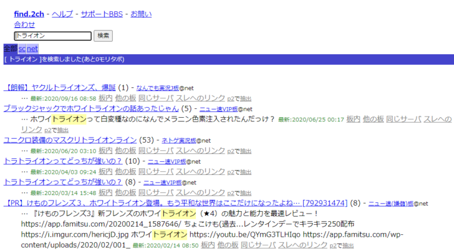The height and width of the screenshot is (251, 454).
Task: Open トラトライオン thread with 8 replies
Action: [x=63, y=182]
